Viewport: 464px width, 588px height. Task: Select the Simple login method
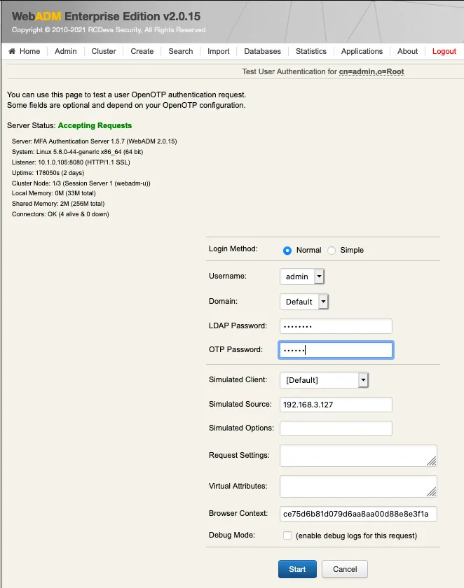pyautogui.click(x=332, y=251)
